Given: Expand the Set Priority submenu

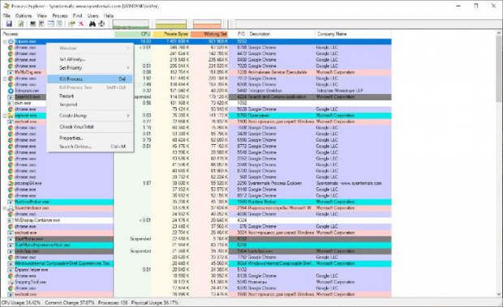Looking at the screenshot, I should click(x=90, y=68).
